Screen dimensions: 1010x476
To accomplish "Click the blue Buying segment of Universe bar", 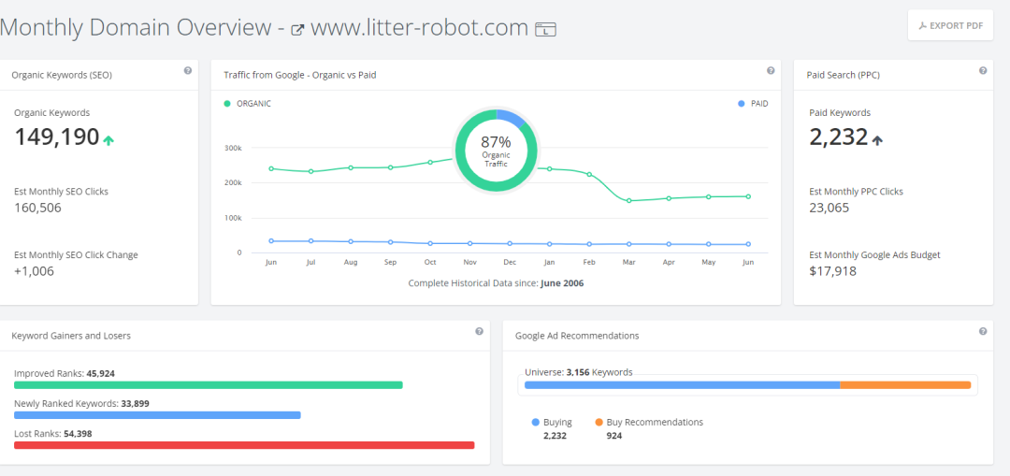I will (682, 385).
